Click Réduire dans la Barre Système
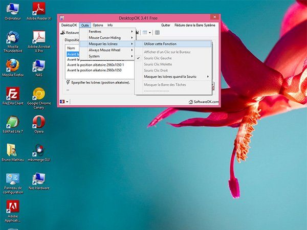This screenshot has width=307, height=230. 195,25
